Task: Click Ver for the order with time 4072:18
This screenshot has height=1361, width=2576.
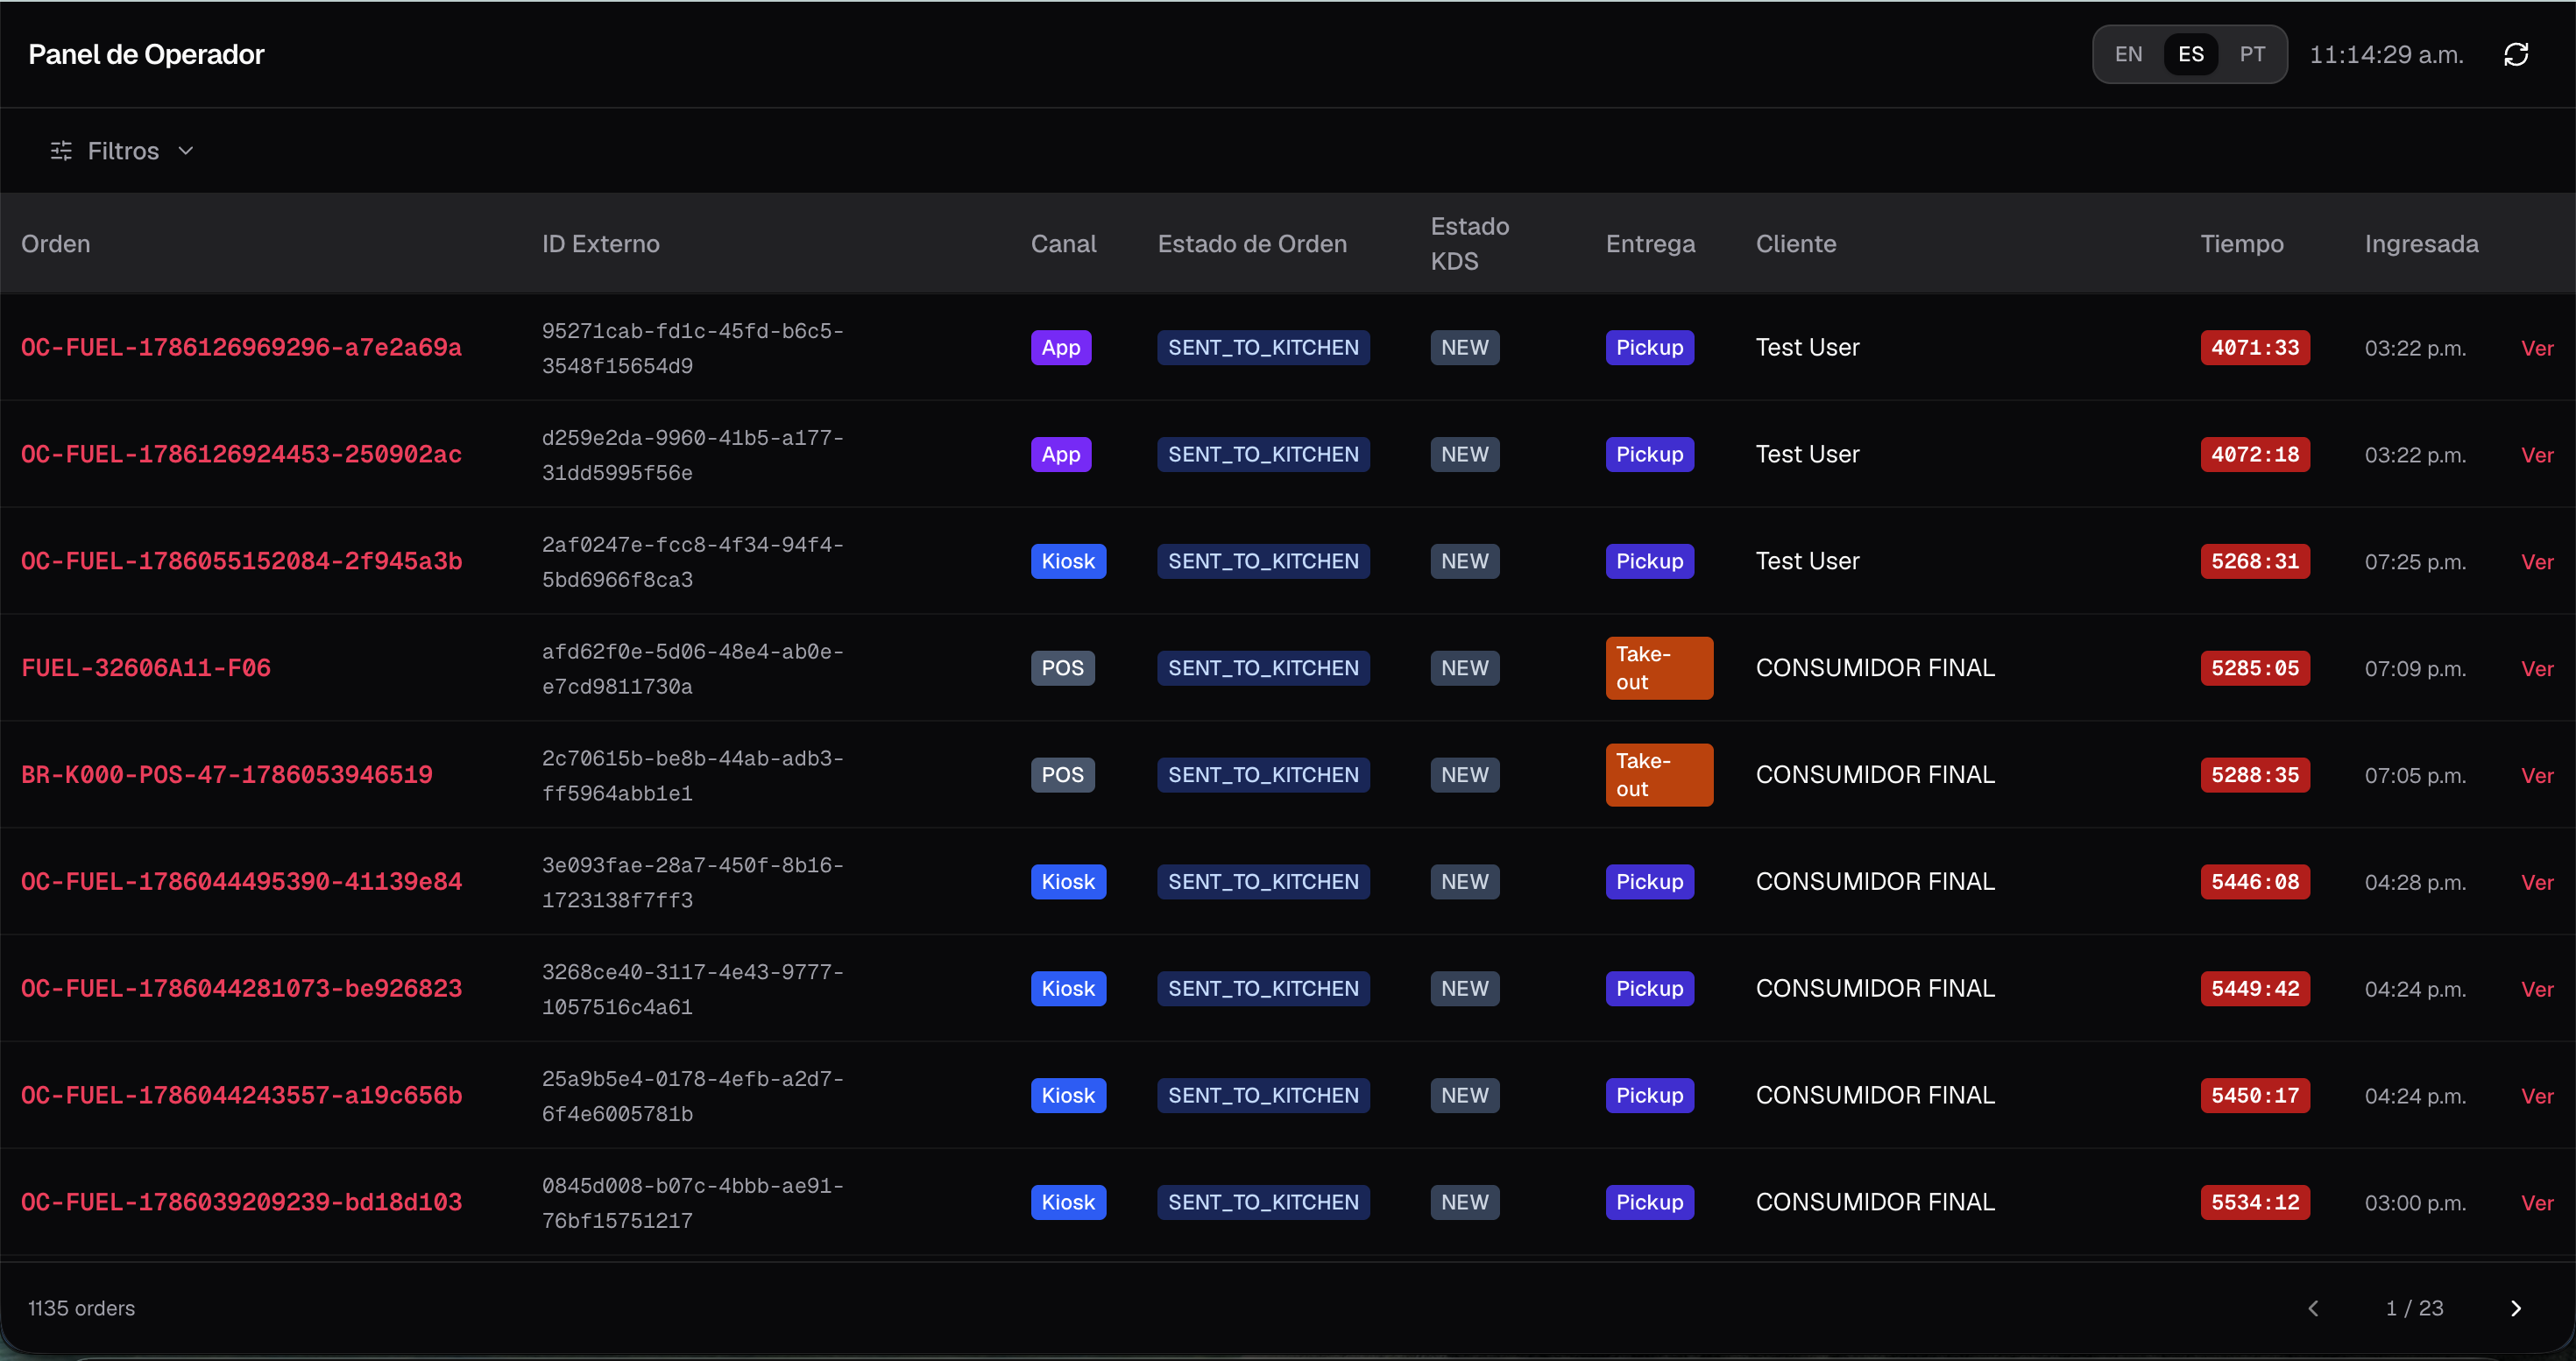Action: [x=2537, y=455]
